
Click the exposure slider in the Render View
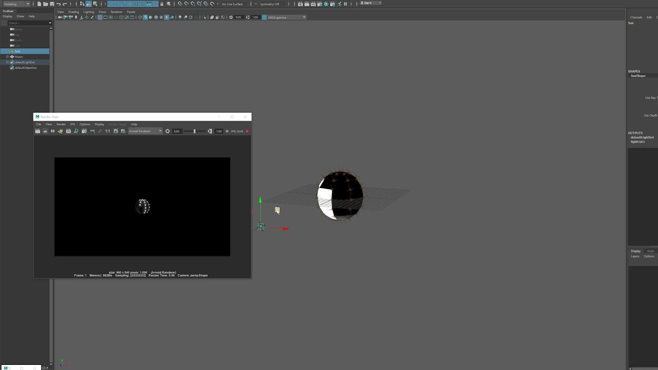pyautogui.click(x=195, y=131)
